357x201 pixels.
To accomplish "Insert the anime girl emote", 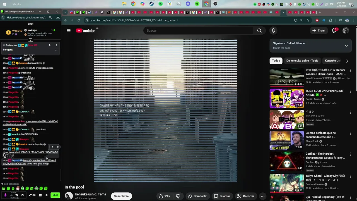I will [x=18, y=188].
